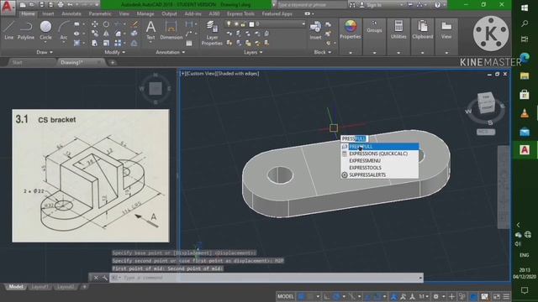Click the Stretch tool in Modify panel
Viewport: 538px width, 302px height.
pos(95,43)
